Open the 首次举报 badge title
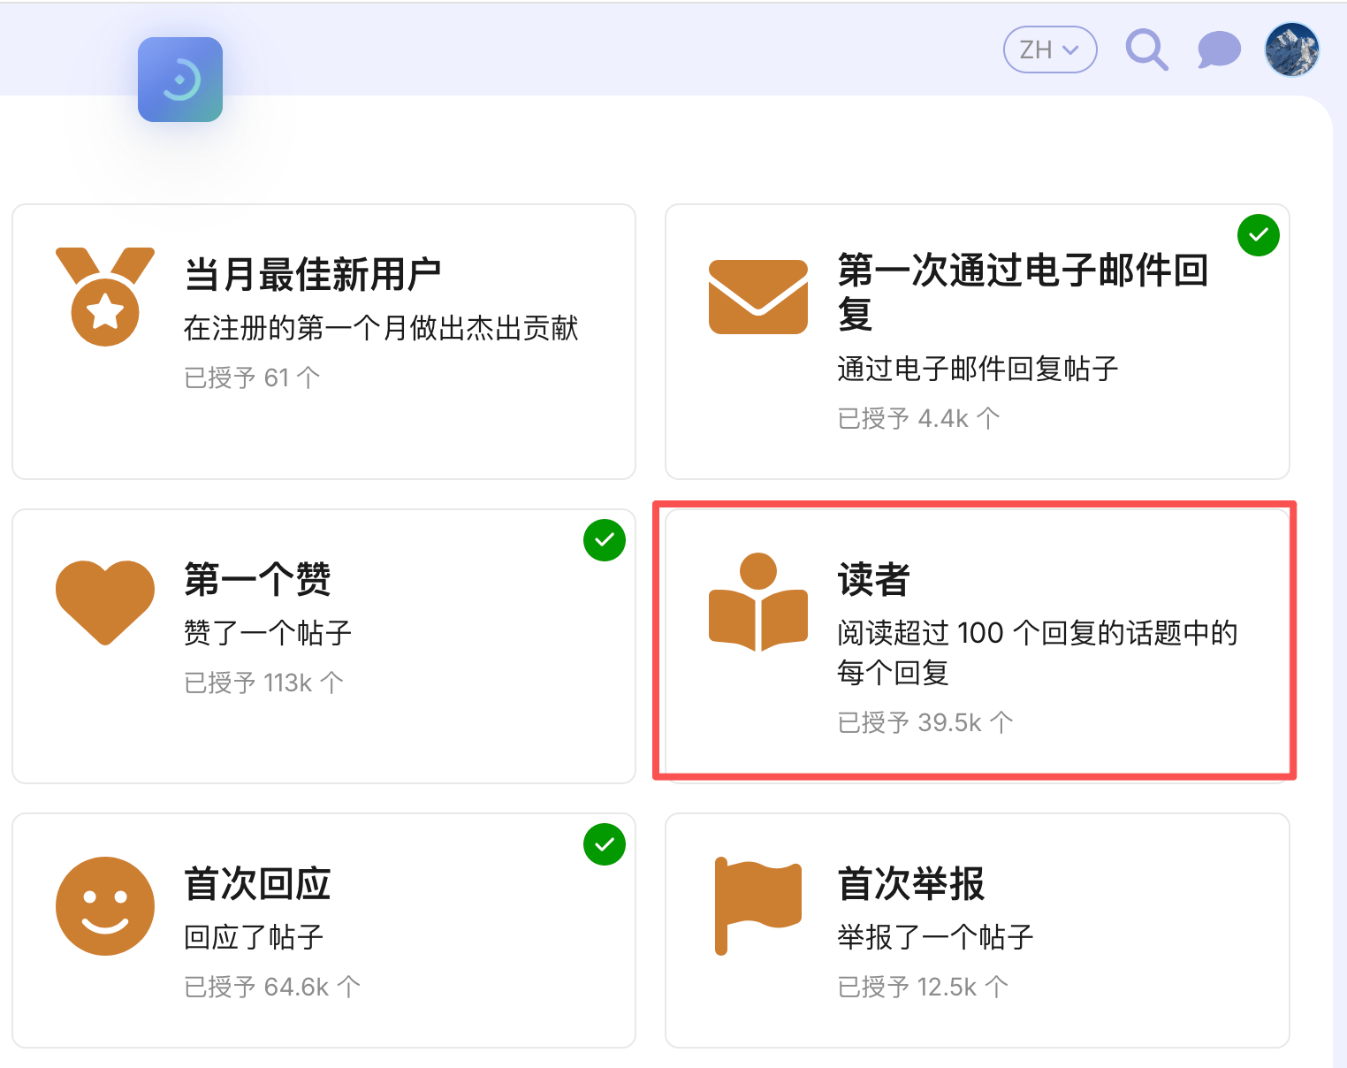1347x1068 pixels. tap(911, 884)
